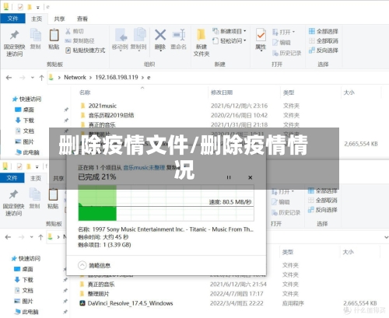This screenshot has height=318, width=389.
Task: Click the Up arrow in bottom window
Action: [40, 237]
